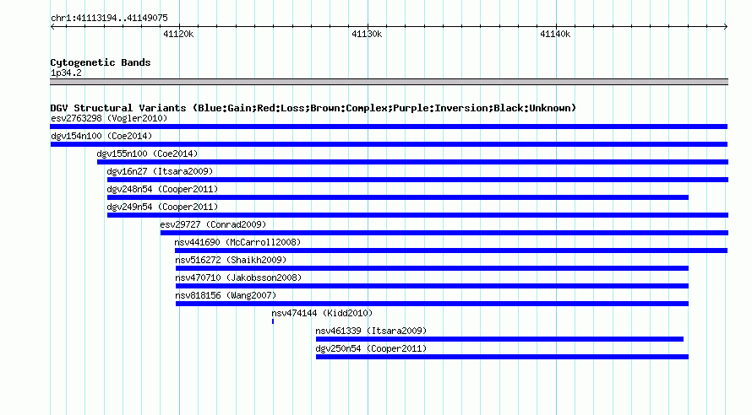Click the nsv474144 (Kidd2010) label
752x415 pixels.
click(x=322, y=313)
